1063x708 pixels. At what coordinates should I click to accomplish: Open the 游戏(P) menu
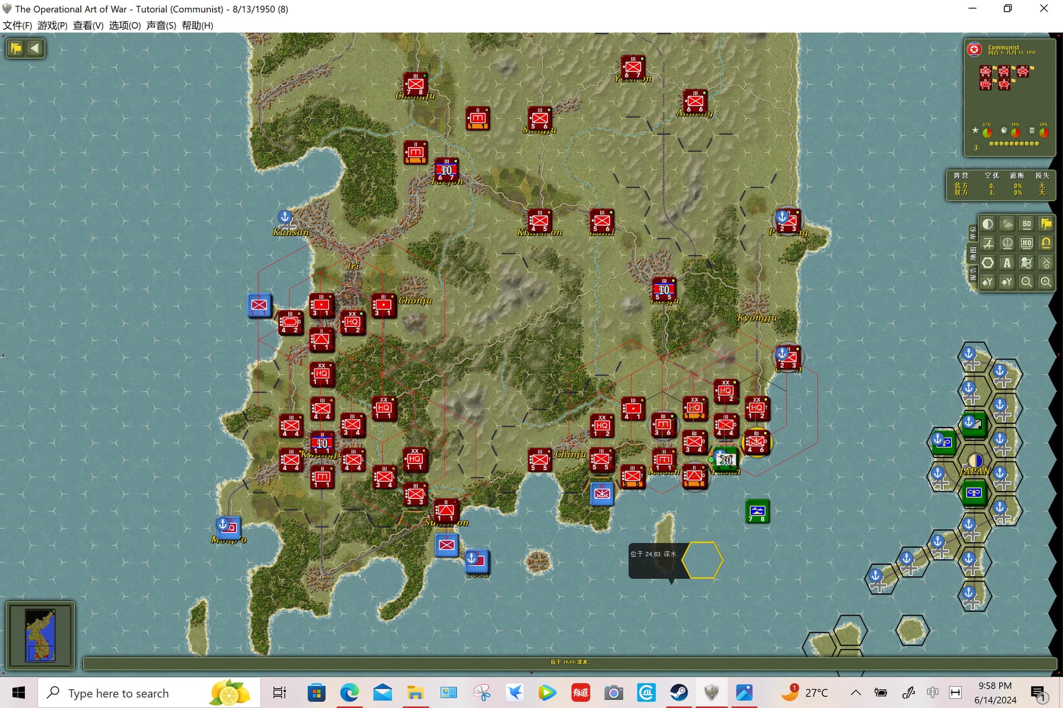click(x=53, y=25)
